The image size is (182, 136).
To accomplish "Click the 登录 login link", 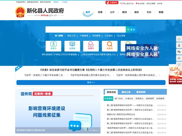I will [56, 2].
